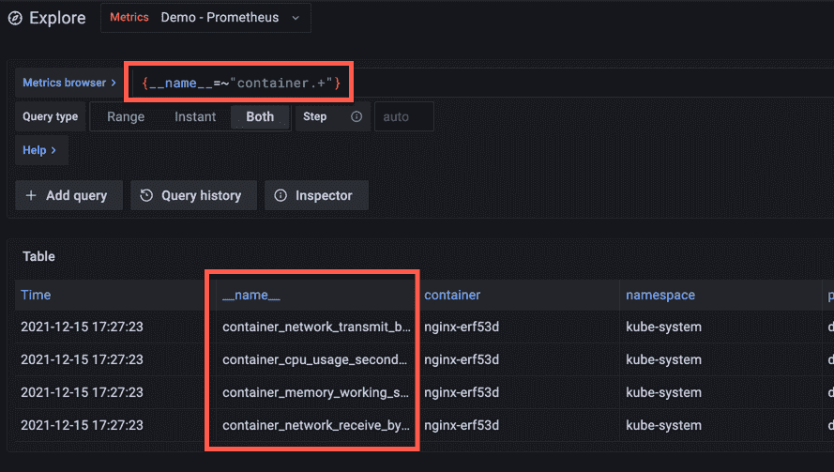
Task: Expand the Metrics browser
Action: coord(68,83)
